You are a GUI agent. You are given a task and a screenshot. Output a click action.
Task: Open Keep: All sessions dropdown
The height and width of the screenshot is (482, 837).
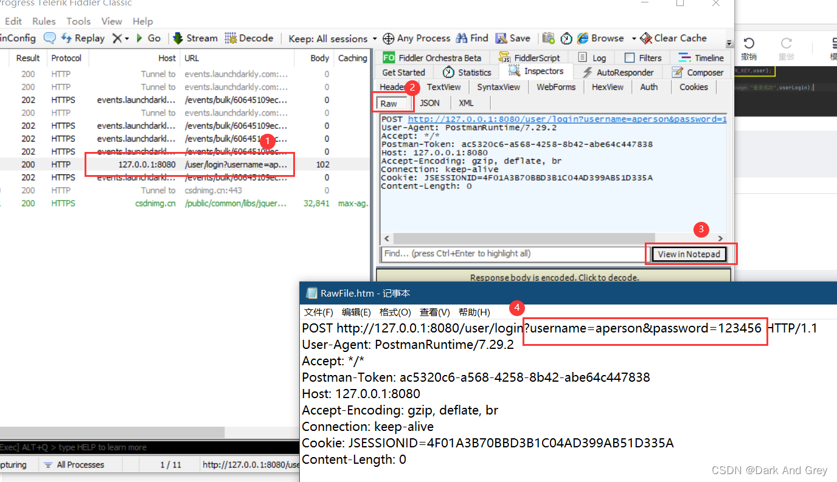[x=333, y=38]
